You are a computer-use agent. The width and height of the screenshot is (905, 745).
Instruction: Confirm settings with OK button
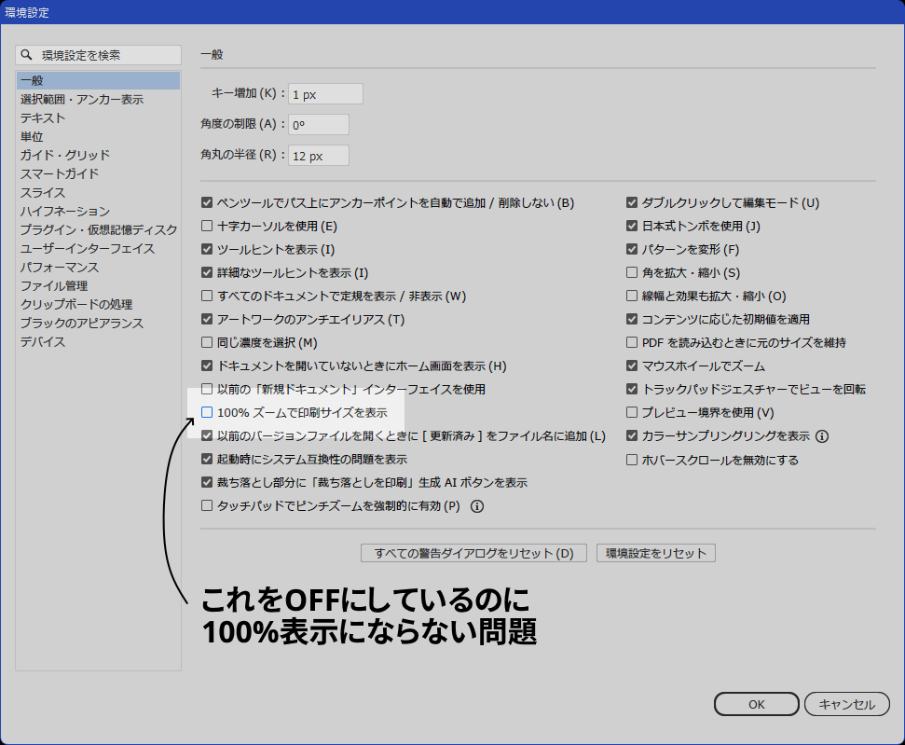(x=757, y=705)
